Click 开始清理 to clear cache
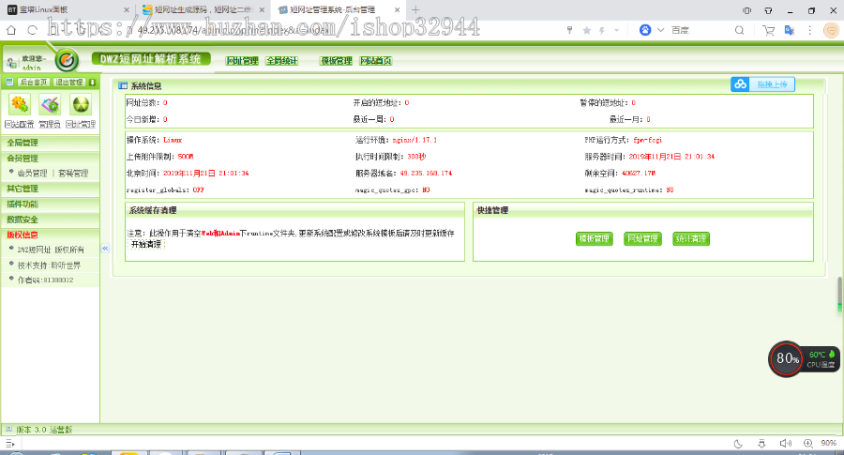 coord(146,244)
